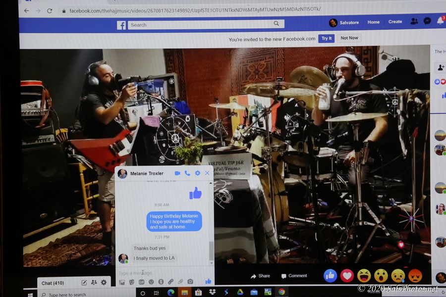Screen dimensions: 446x297
Task: Go to the Home tab
Action: click(x=373, y=22)
